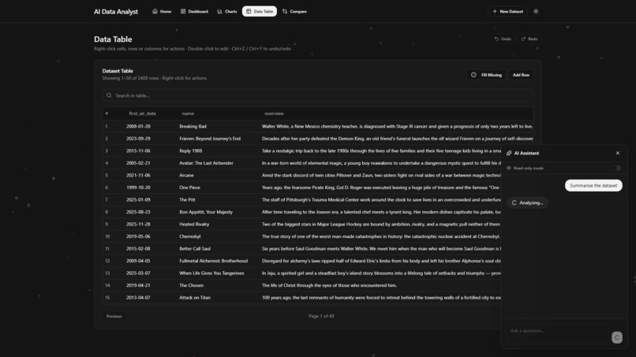Select the Data Table tab
The height and width of the screenshot is (357, 636).
(259, 11)
